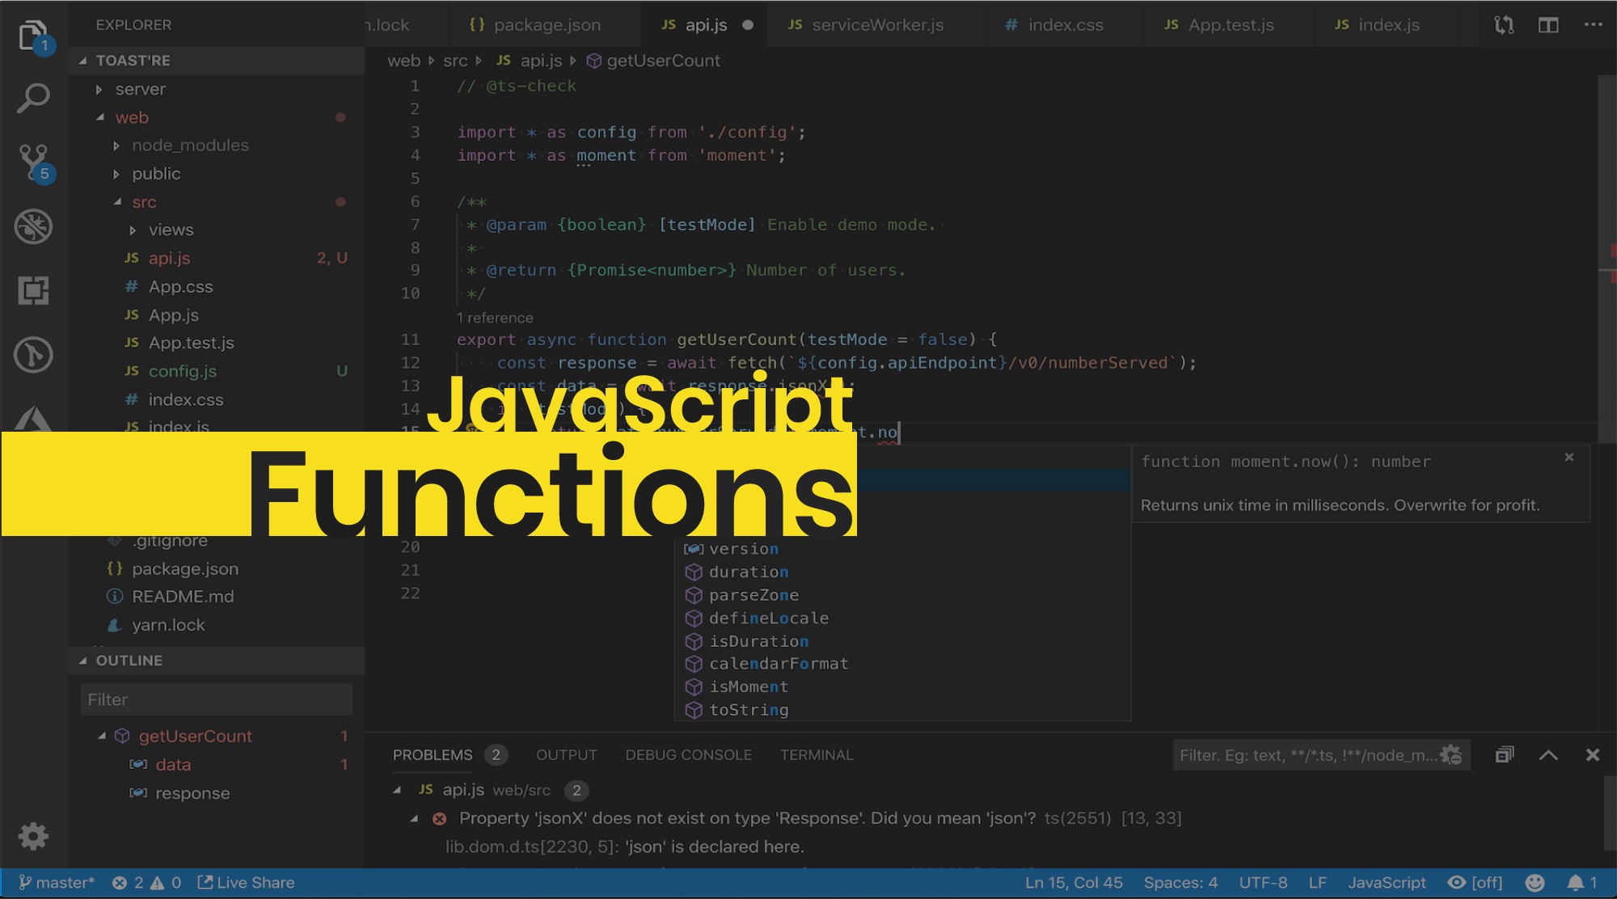Open the Extensions view icon
Viewport: 1617px width, 899px height.
(x=33, y=290)
